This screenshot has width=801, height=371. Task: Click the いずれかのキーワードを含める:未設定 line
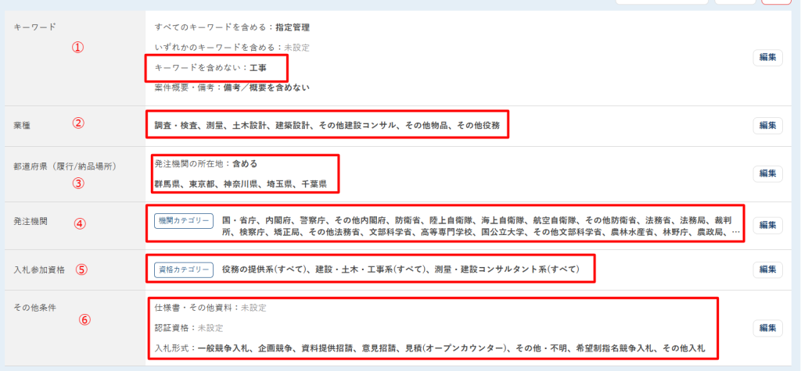[232, 48]
